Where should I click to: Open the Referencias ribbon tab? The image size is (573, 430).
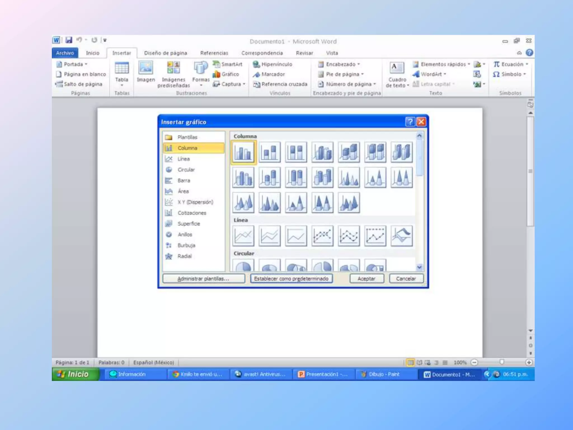pyautogui.click(x=214, y=53)
